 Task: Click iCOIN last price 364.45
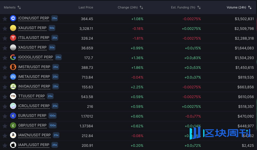[x=87, y=19]
